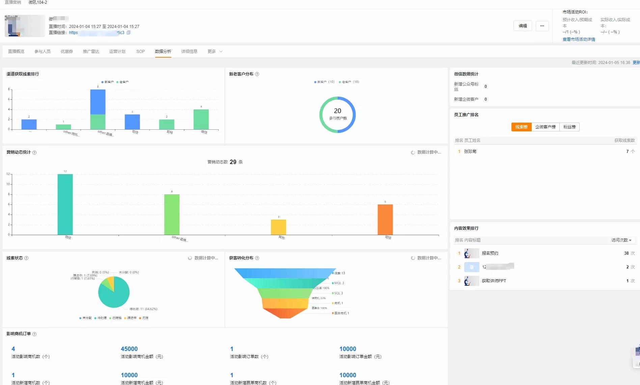Screen dimensions: 640x385
Task: Click 45000 活动影响商机金额 value
Action: tap(129, 349)
